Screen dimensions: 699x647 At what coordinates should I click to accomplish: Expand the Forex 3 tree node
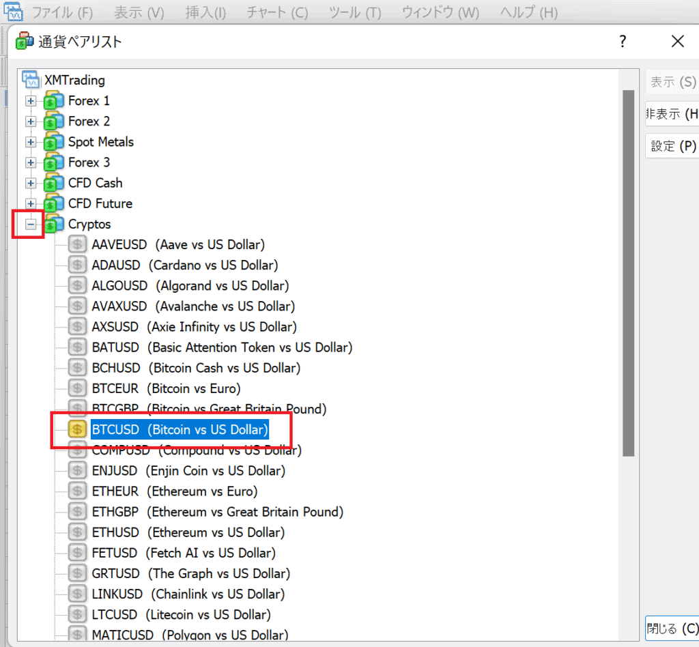point(31,162)
